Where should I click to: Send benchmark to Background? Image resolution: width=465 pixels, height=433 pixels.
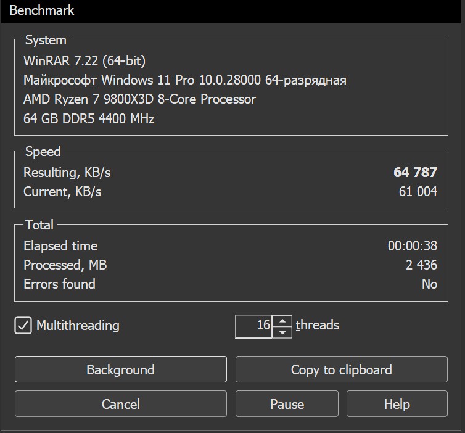click(121, 369)
